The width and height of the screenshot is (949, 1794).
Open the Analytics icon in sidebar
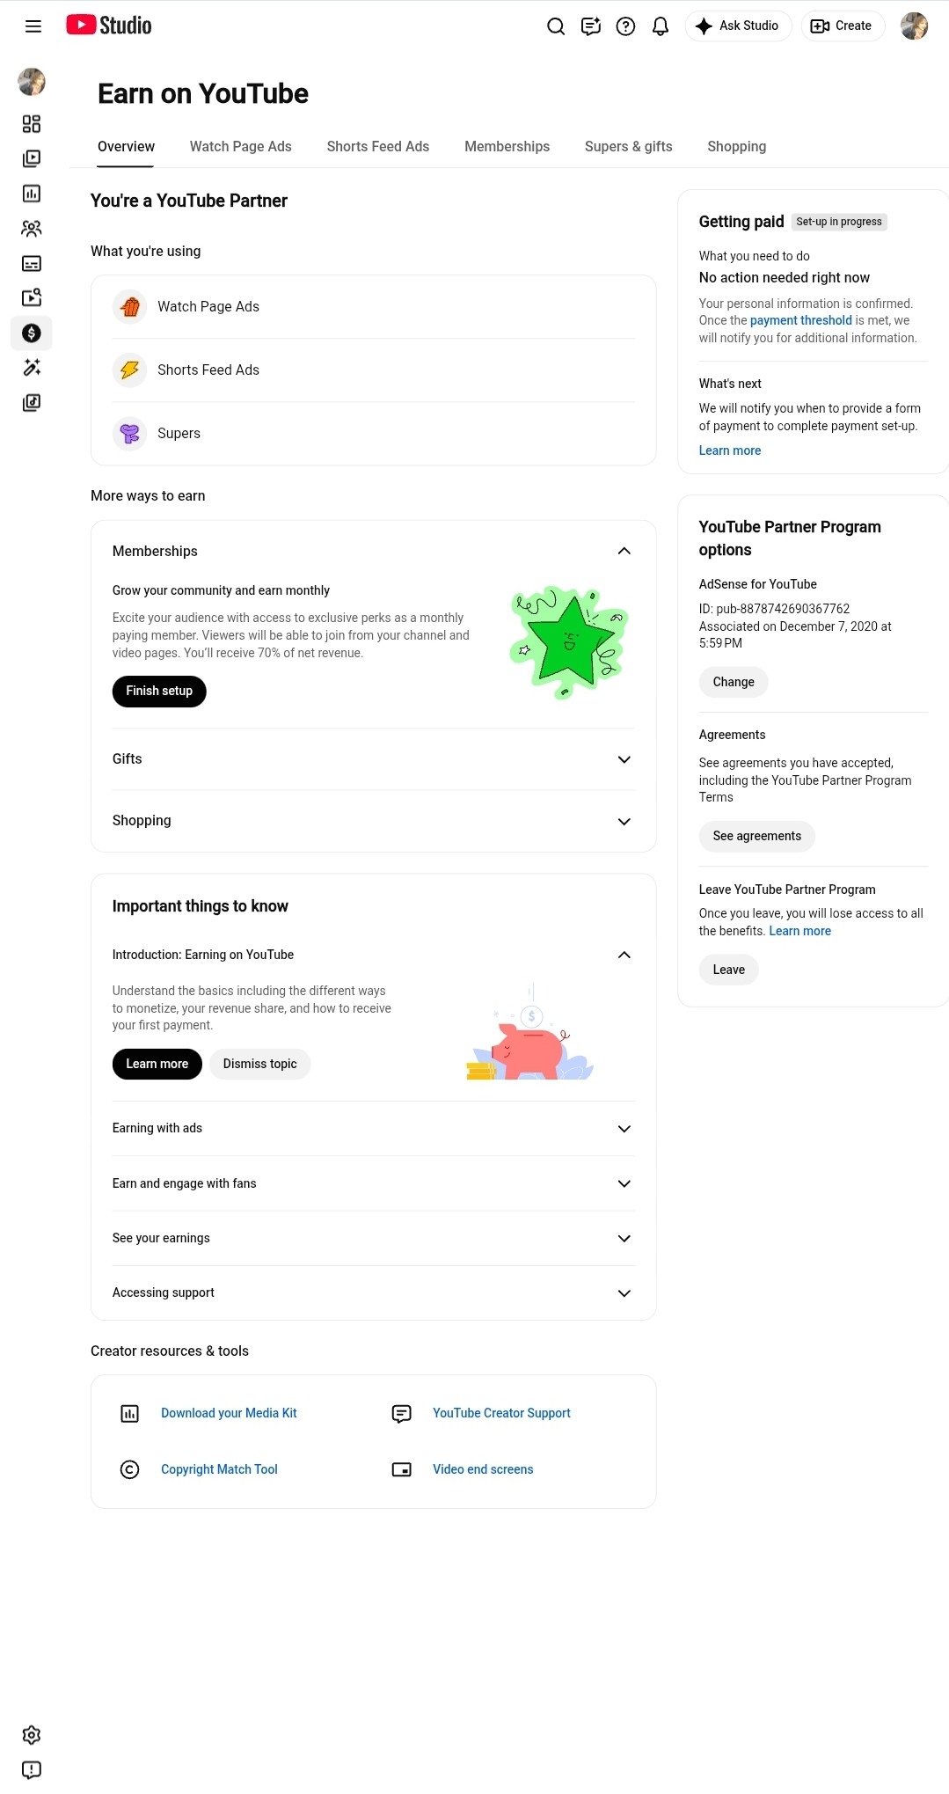32,194
